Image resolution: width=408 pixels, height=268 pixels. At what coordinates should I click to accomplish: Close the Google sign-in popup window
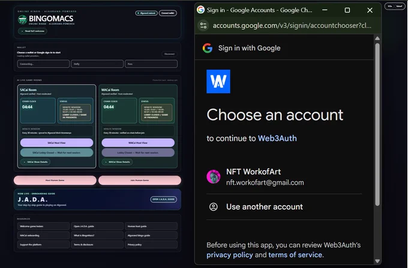(x=370, y=10)
